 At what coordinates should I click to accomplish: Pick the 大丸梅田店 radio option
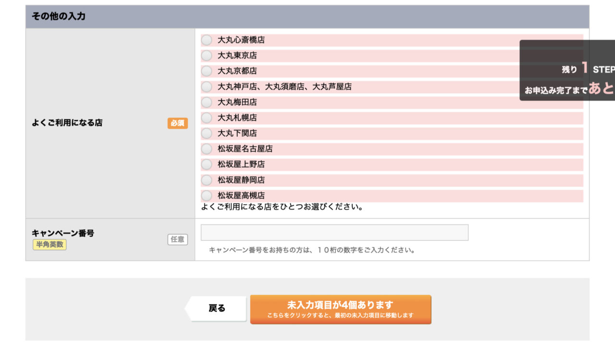pyautogui.click(x=207, y=102)
